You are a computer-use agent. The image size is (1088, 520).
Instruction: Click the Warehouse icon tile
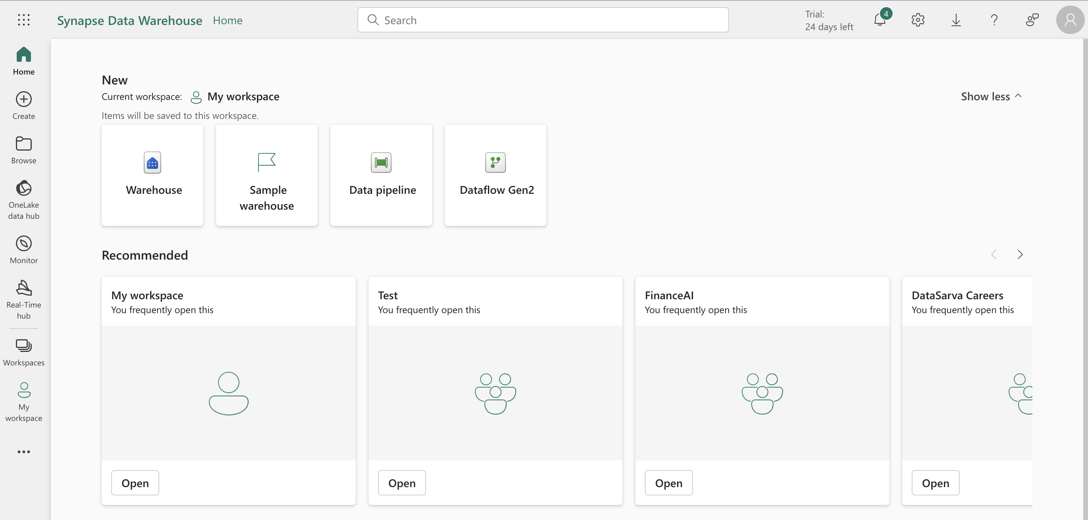152,162
